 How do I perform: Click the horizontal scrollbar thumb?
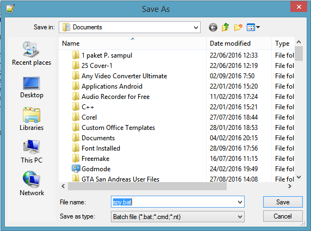click(x=147, y=186)
